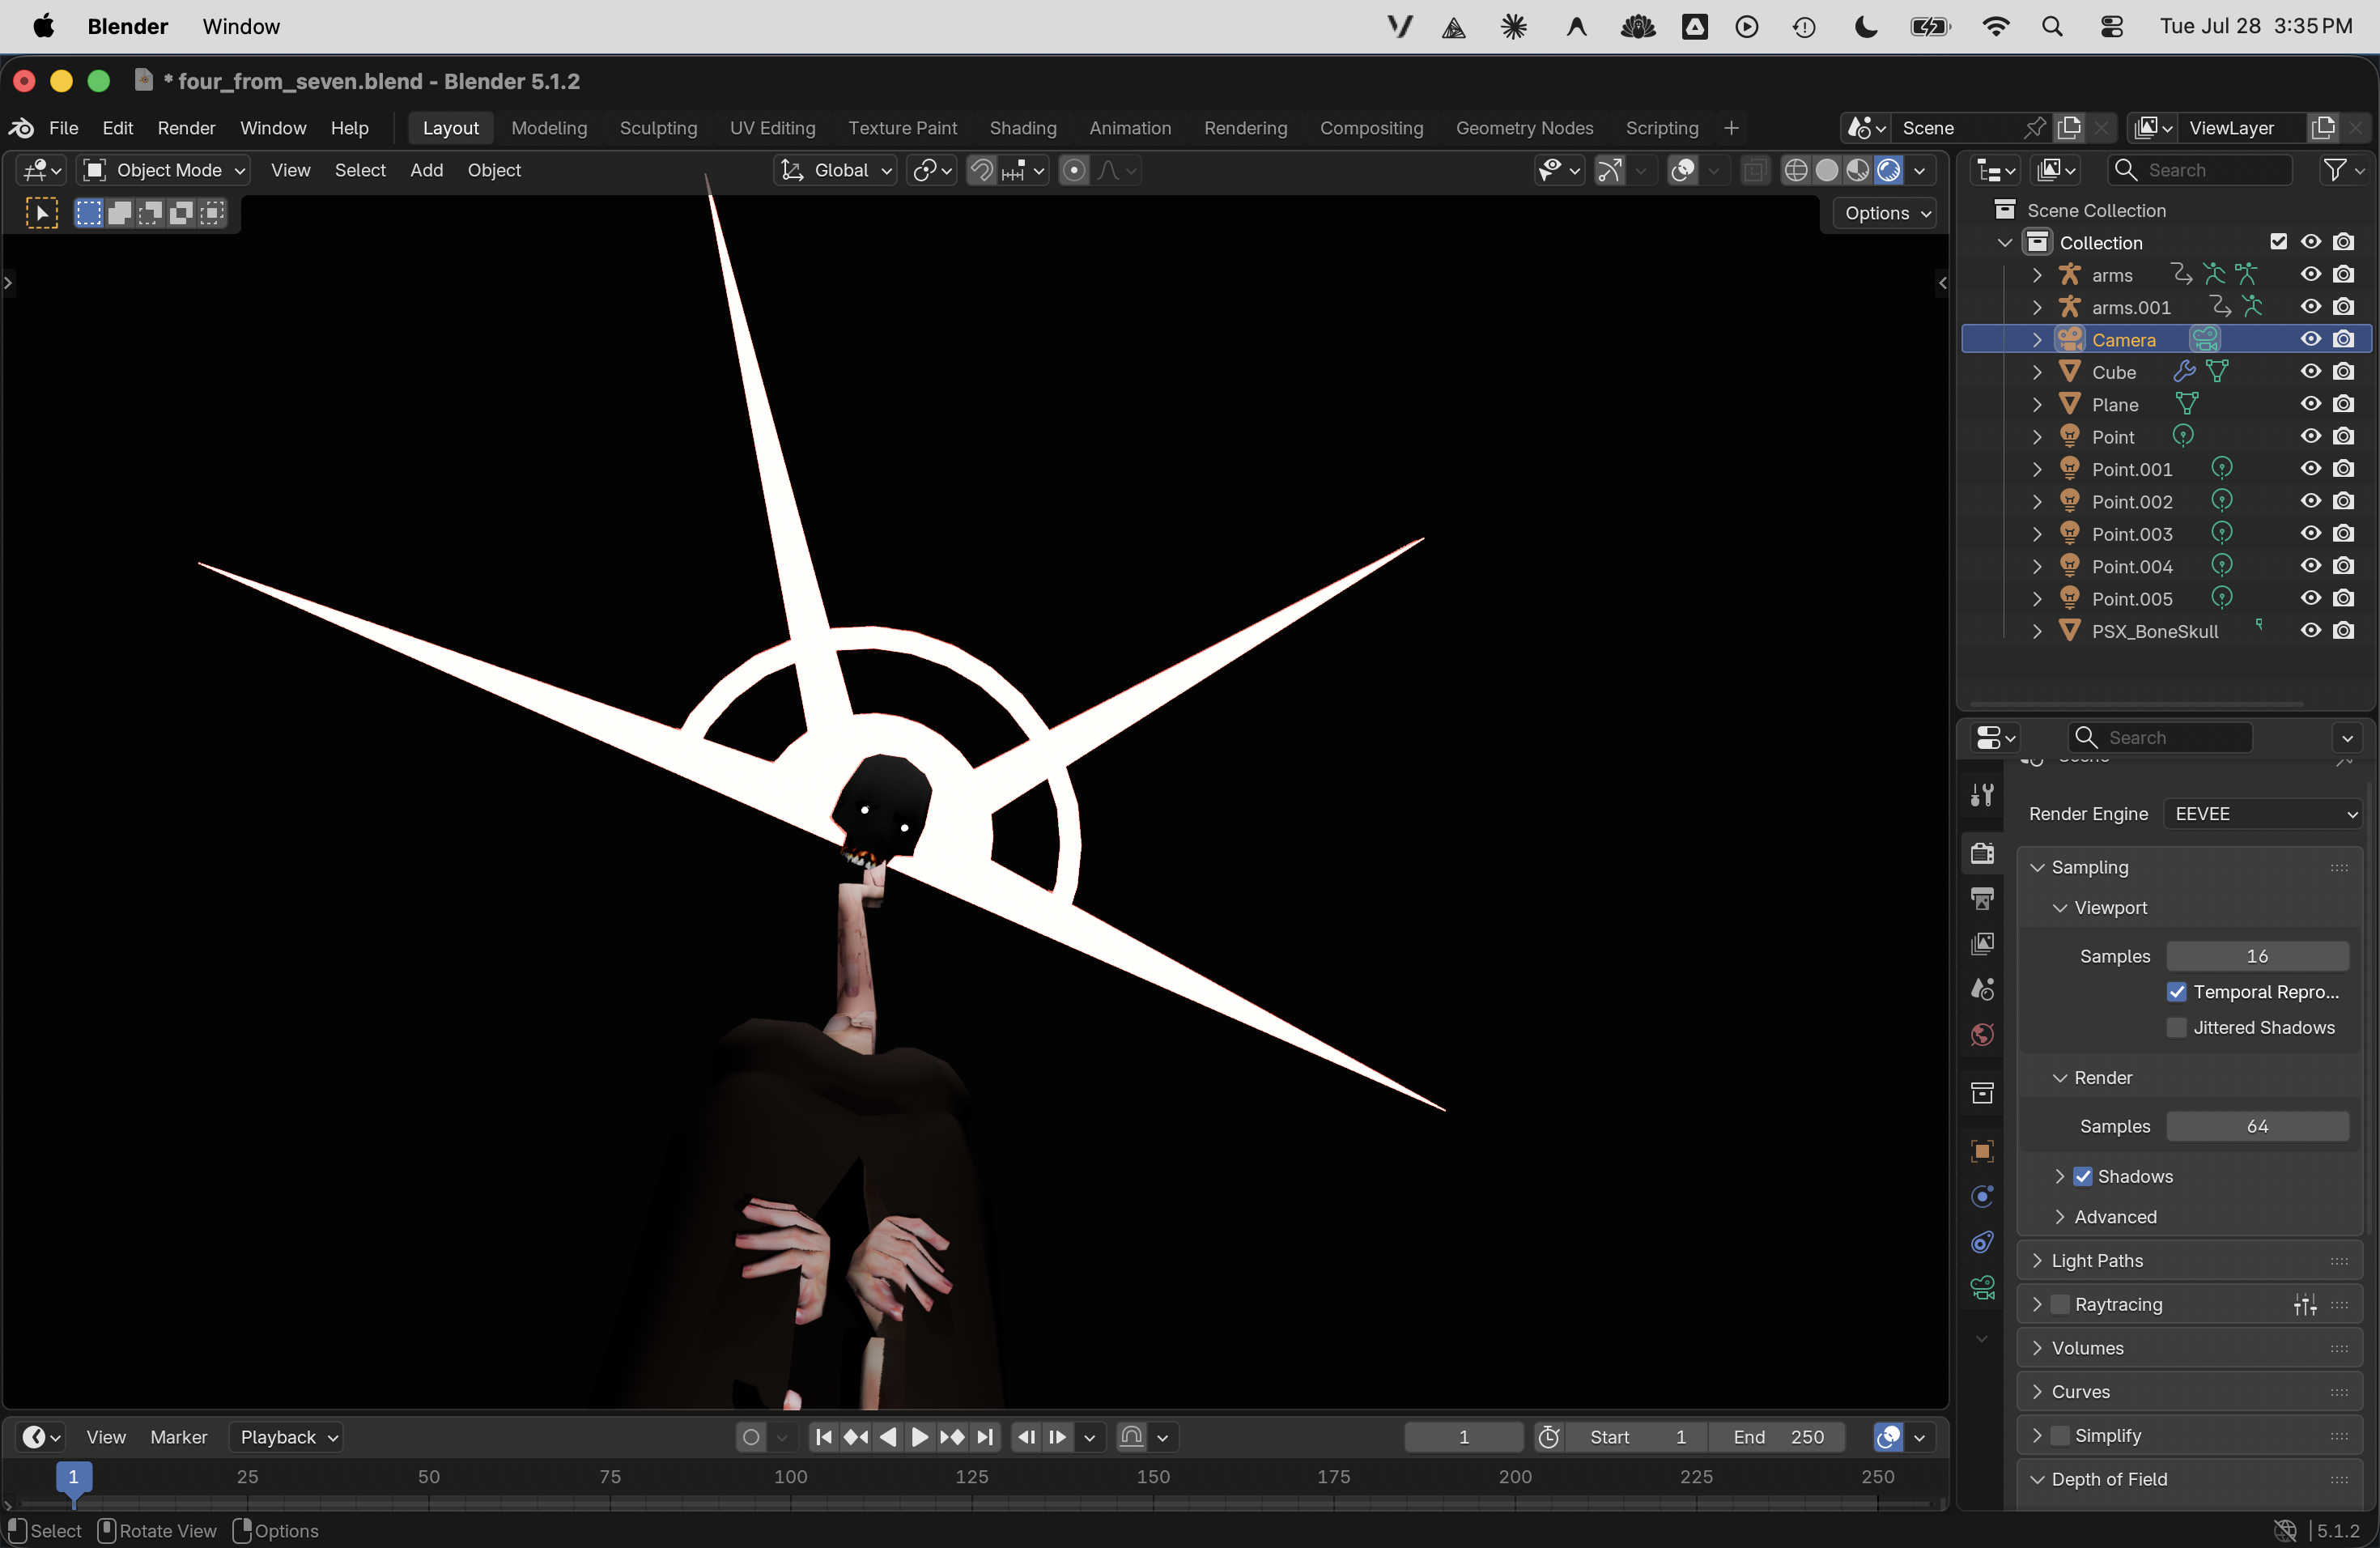Click the play animation button

[920, 1437]
